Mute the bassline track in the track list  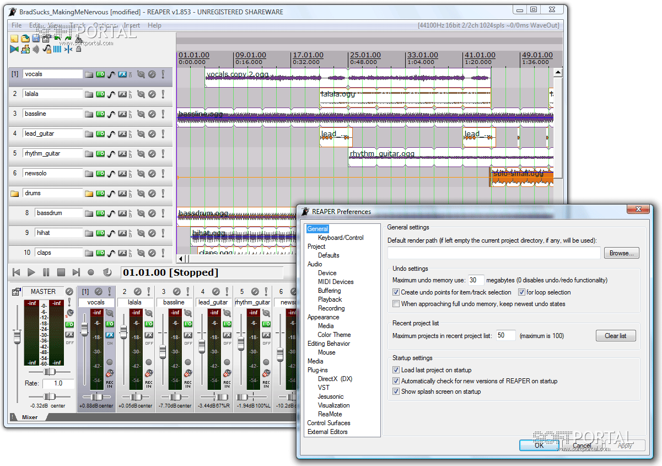pyautogui.click(x=152, y=114)
